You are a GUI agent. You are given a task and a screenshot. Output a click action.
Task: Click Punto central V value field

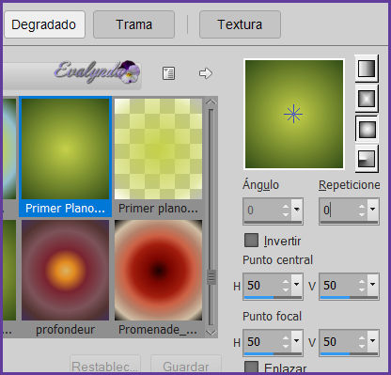338,286
